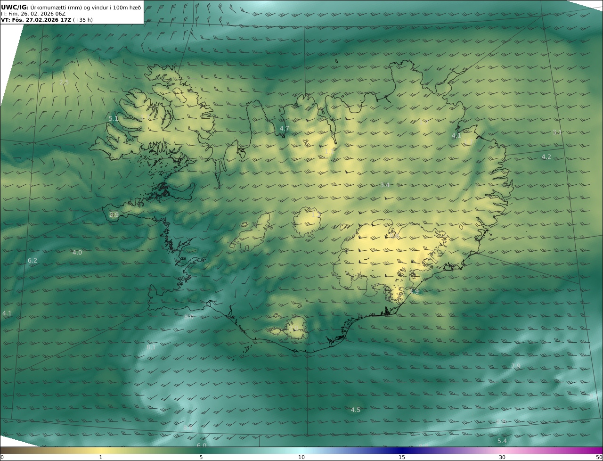Click the 2.5 value label on the map
Viewport: 603px width, 461px height.
click(64, 82)
